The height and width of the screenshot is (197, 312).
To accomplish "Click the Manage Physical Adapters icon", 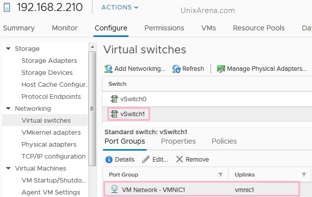I will coord(221,69).
